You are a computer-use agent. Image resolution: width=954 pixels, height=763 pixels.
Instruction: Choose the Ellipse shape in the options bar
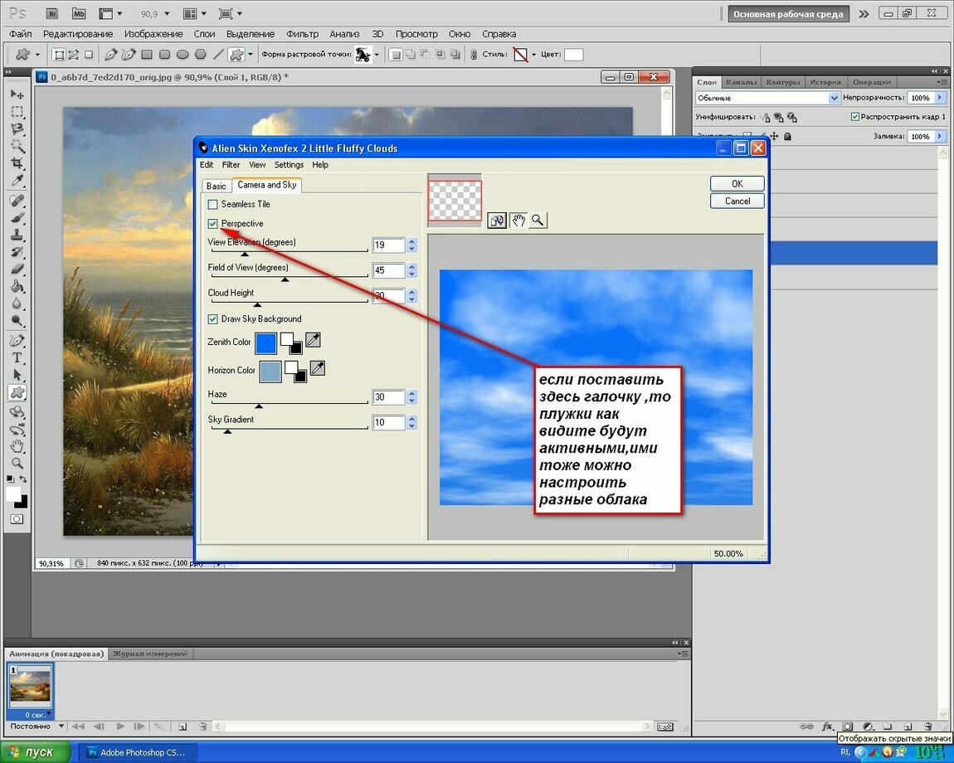(183, 55)
